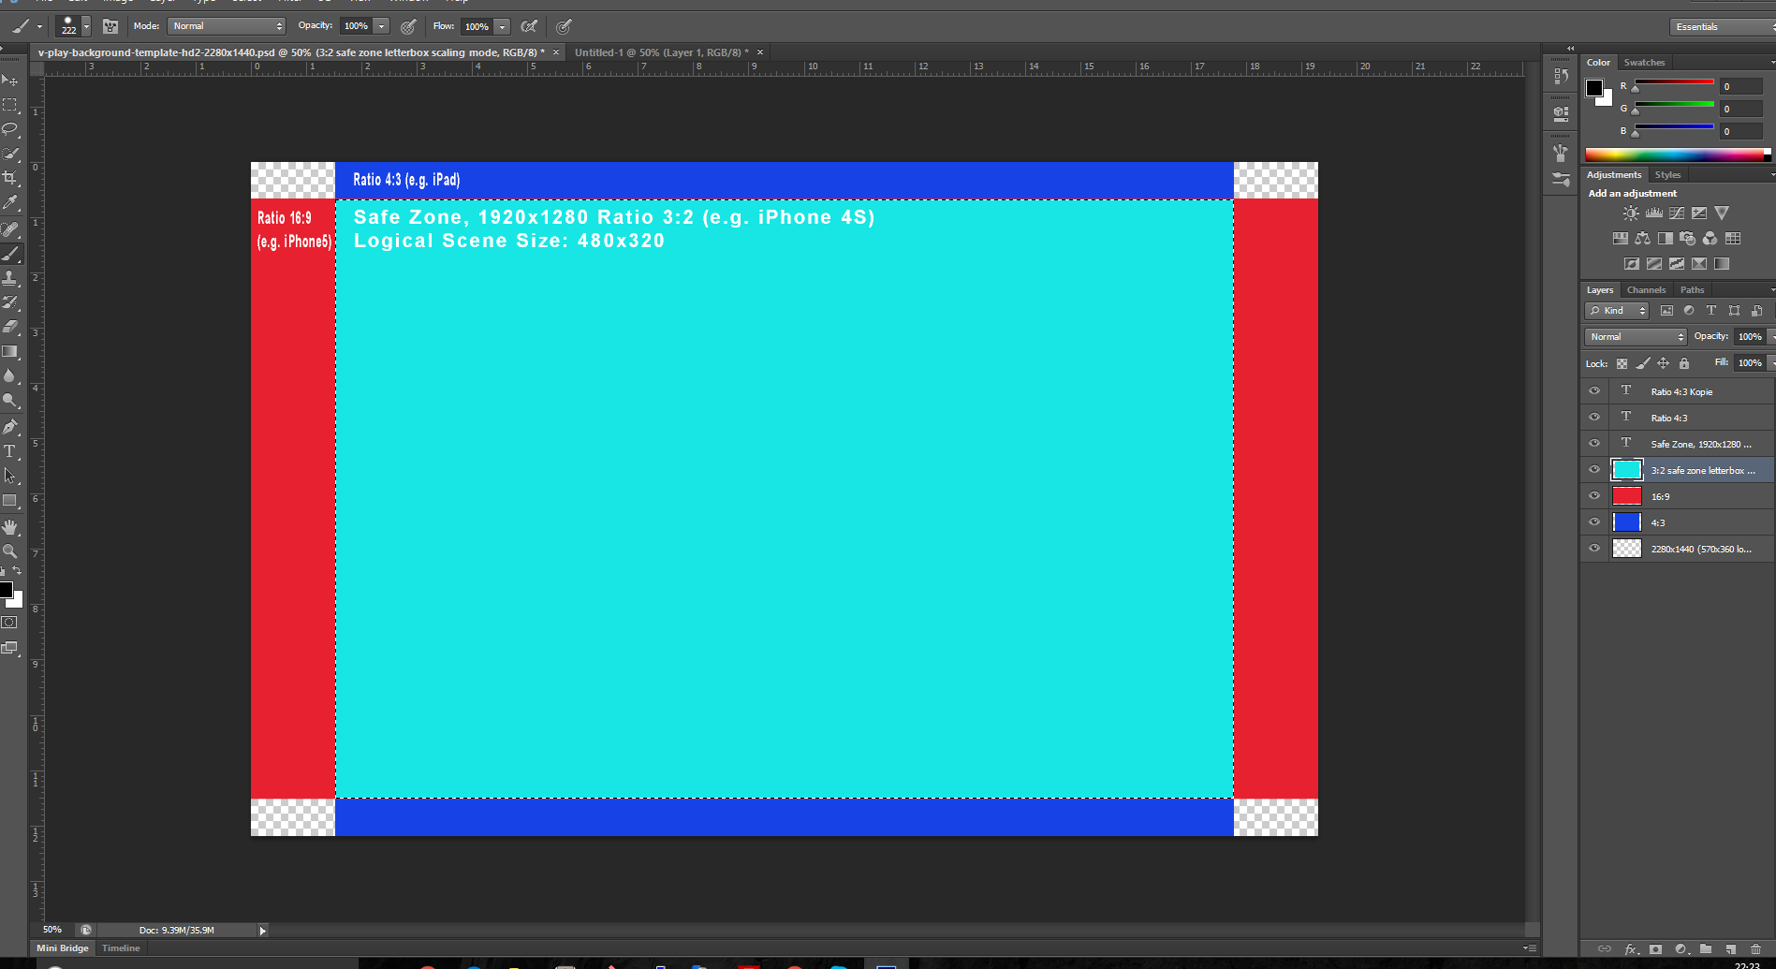Select the Crop tool
Viewport: 1776px width, 969px height.
(x=10, y=178)
